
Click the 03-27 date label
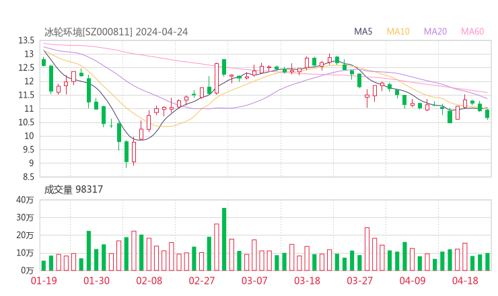point(359,281)
